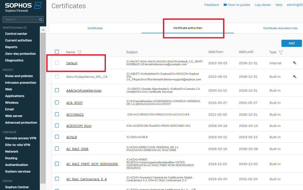Open the AC_RAIZ_DNIE certificate link
The height and width of the screenshot is (190, 303).
pos(77,149)
